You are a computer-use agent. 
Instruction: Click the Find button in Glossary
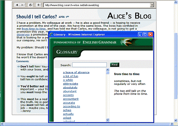(115, 65)
